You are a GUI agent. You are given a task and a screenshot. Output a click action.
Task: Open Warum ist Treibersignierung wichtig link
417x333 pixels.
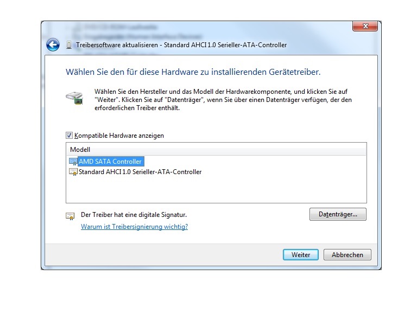134,227
